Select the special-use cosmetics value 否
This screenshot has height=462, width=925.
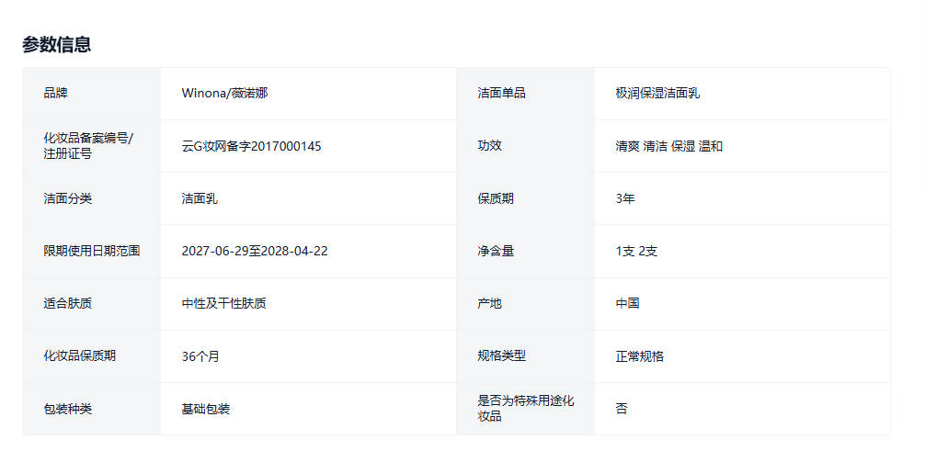[x=622, y=409]
